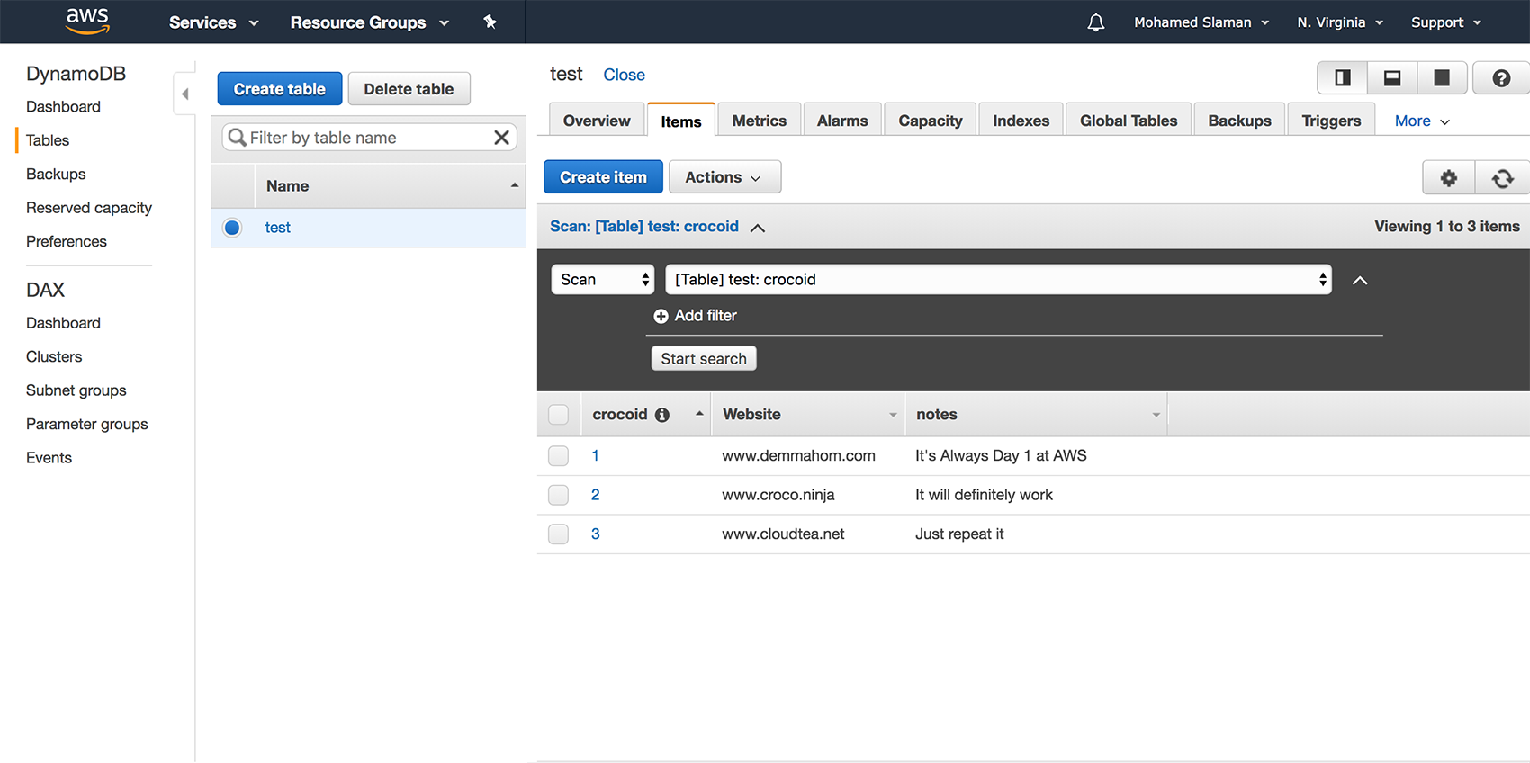Switch to split horizontal layout view icon
This screenshot has width=1530, height=763.
pos(1391,78)
